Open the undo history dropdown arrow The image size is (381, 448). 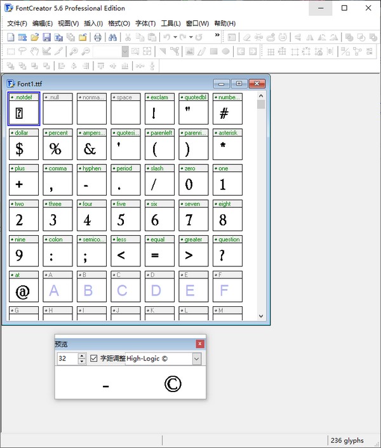[175, 37]
